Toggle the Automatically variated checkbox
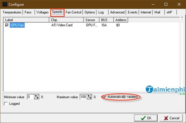Image resolution: width=186 pixels, height=123 pixels. [105, 97]
